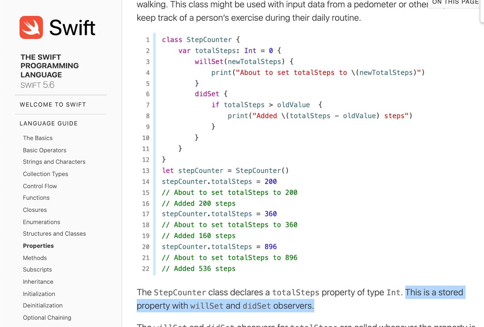Open Collection Types chapter
This screenshot has width=484, height=327.
pos(45,174)
